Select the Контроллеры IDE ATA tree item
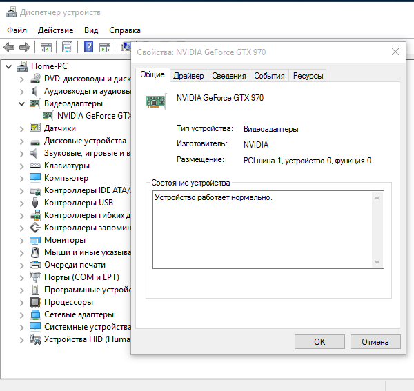Screen dimensions: 414x391 click(x=88, y=190)
